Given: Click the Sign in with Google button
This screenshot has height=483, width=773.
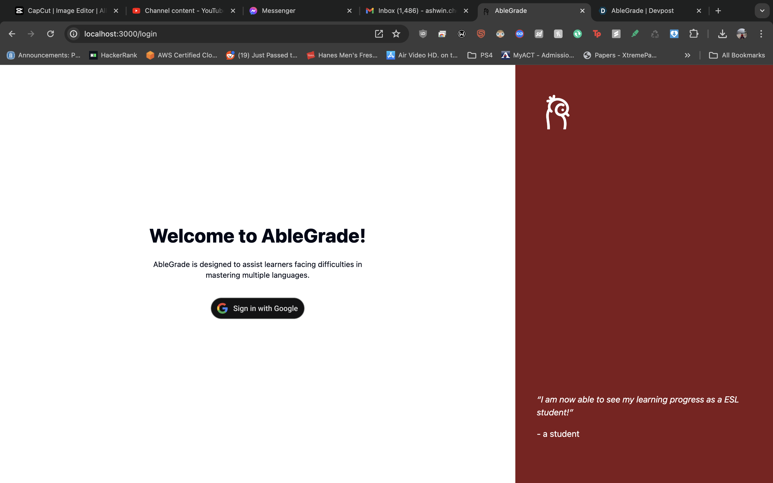Looking at the screenshot, I should 257,308.
